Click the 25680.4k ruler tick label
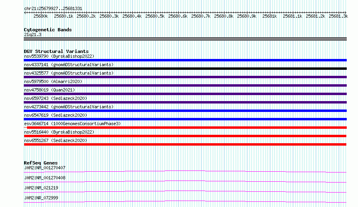This screenshot has height=207, width=358. click(132, 16)
